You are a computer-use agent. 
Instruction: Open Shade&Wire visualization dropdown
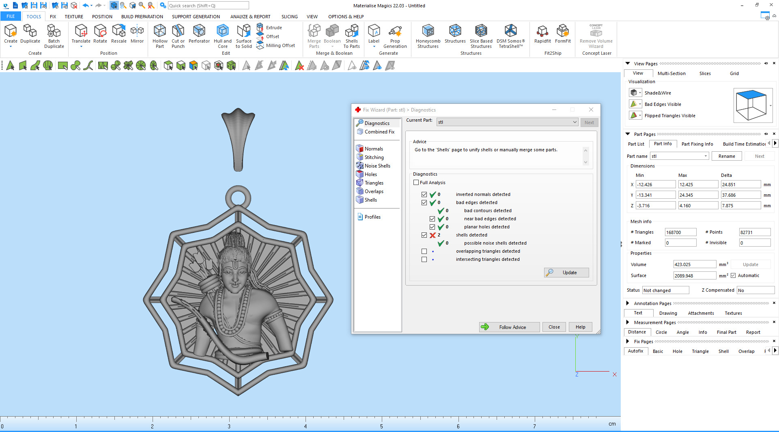point(640,93)
